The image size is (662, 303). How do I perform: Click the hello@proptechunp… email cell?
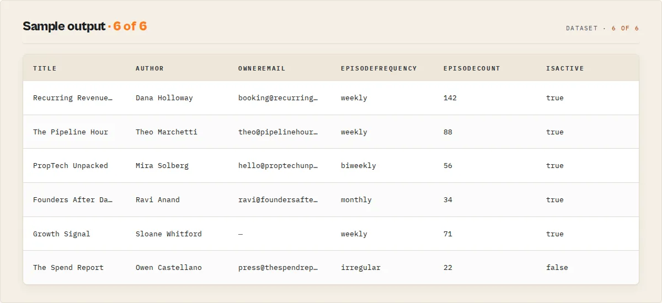(x=278, y=166)
